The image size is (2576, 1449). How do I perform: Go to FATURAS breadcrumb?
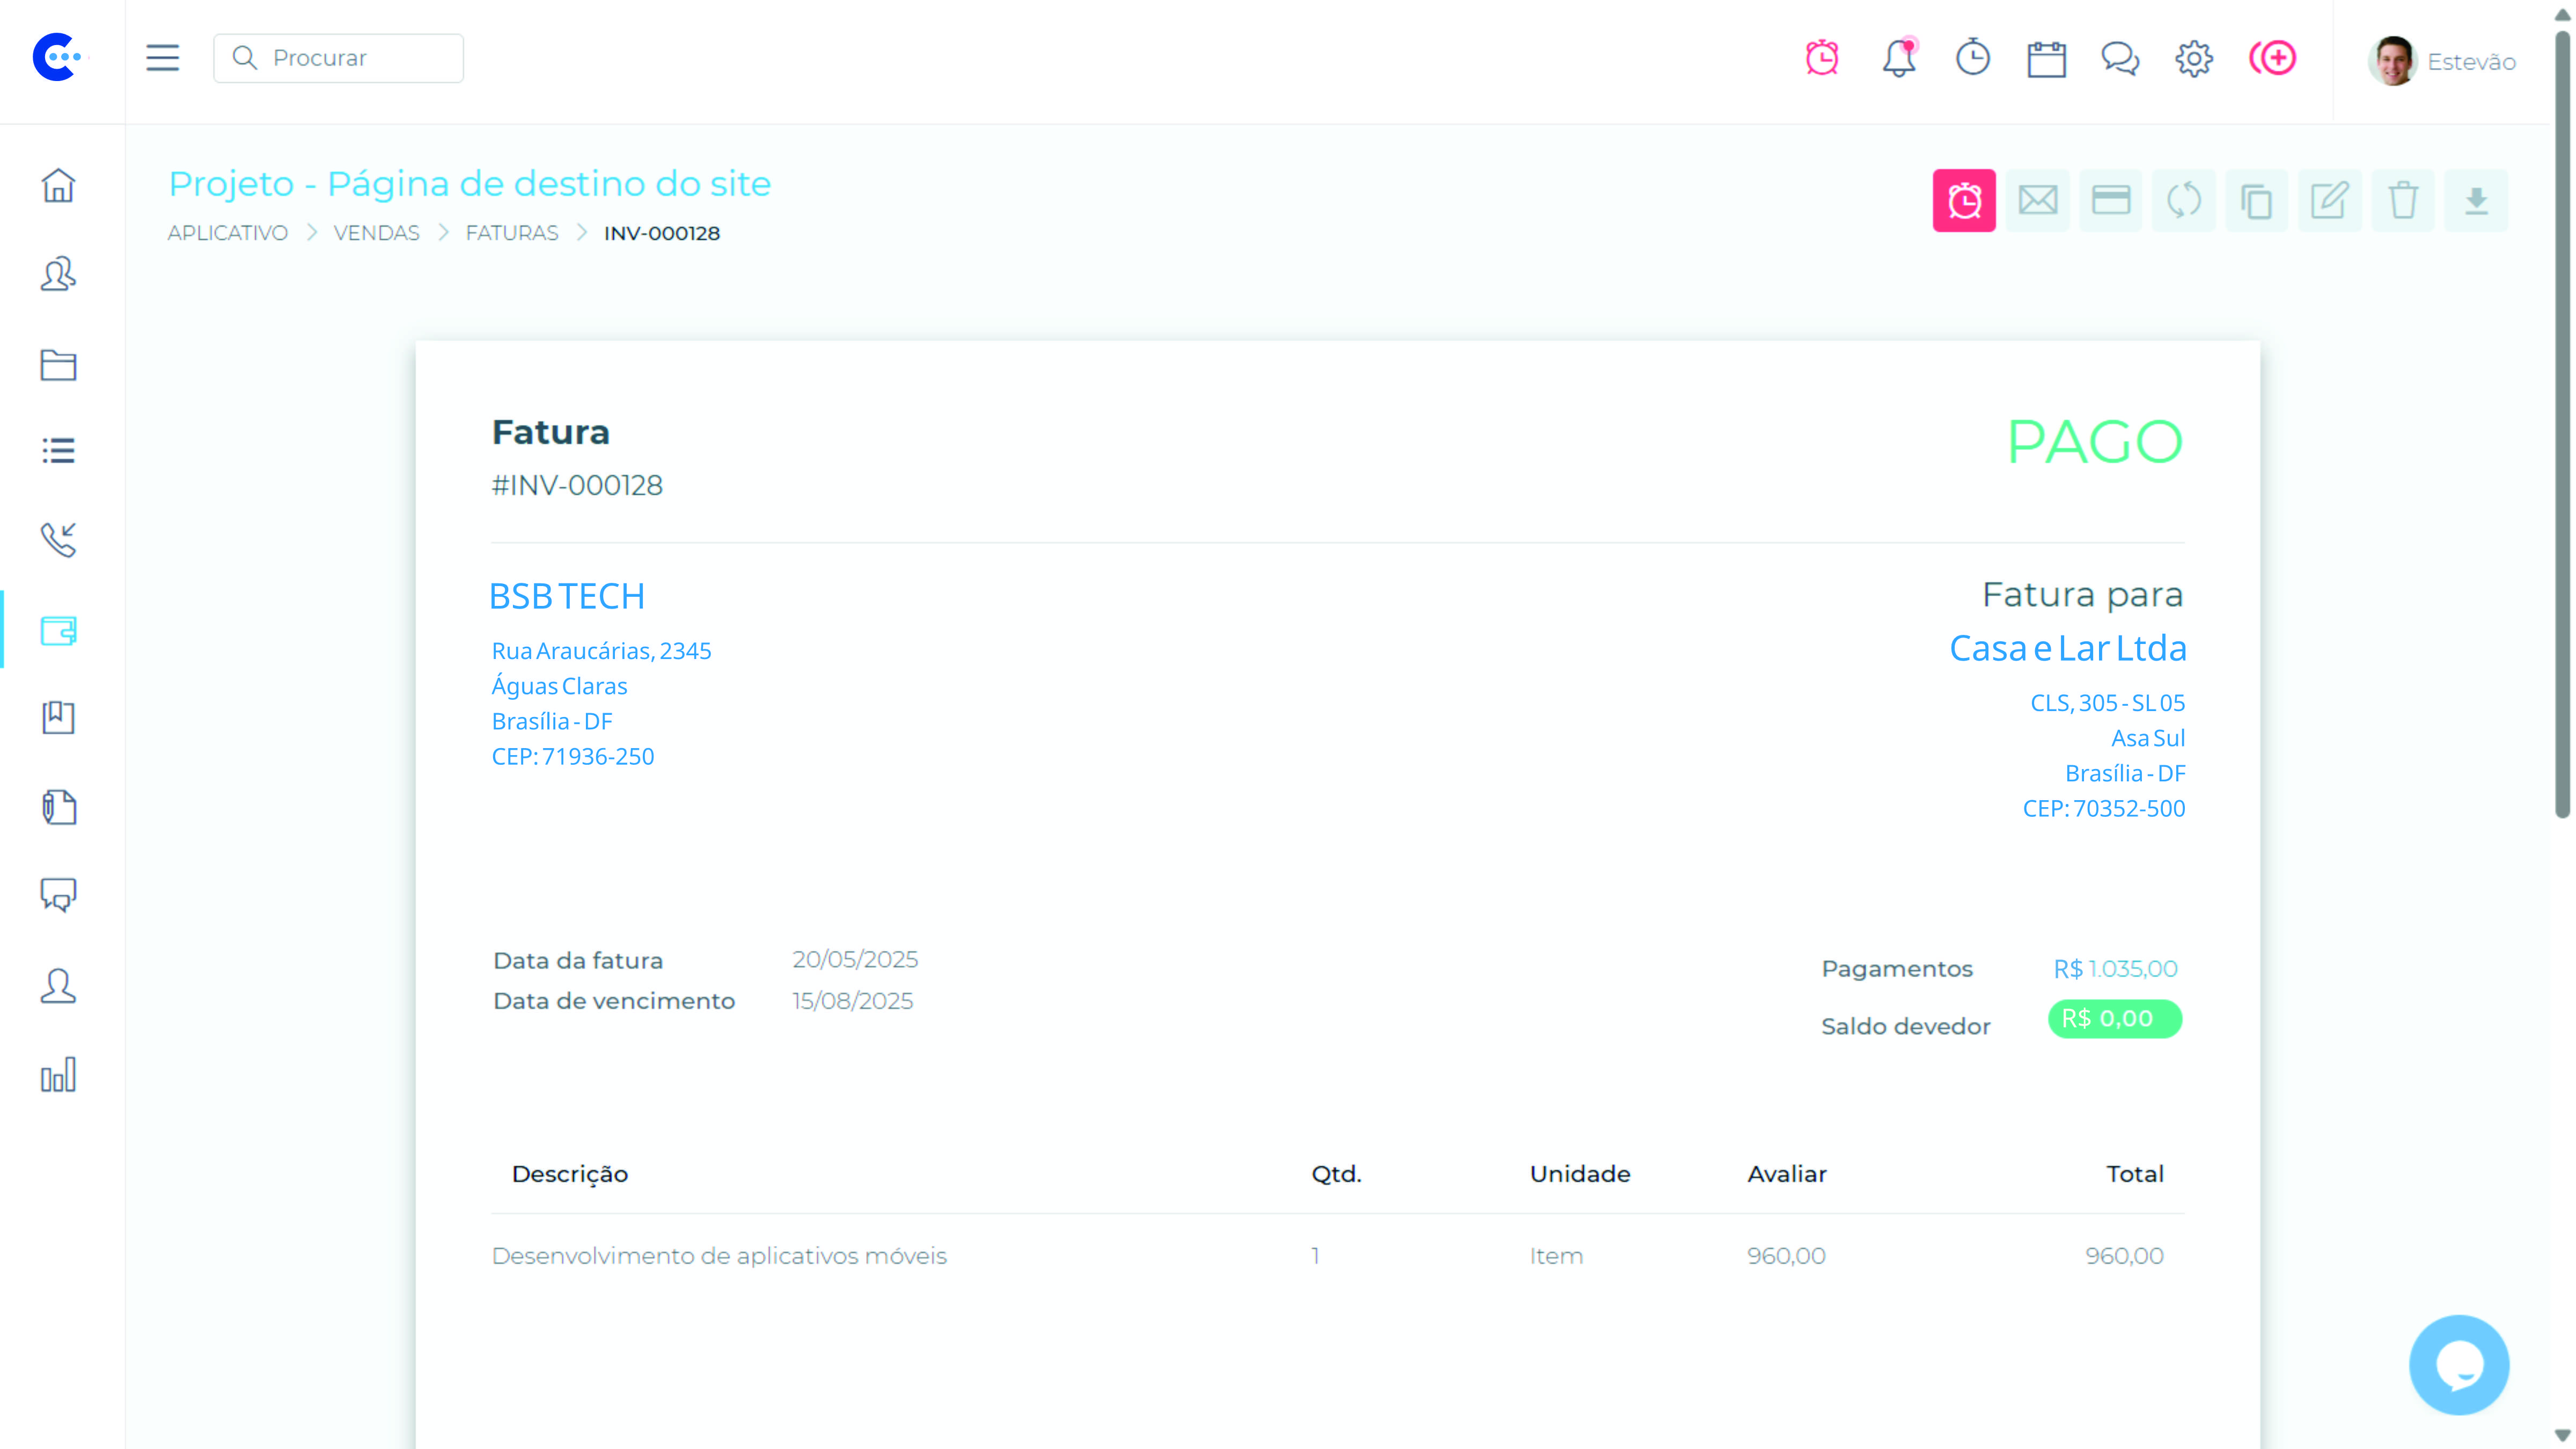511,233
